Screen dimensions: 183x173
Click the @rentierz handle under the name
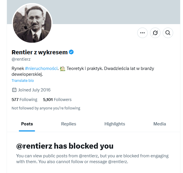pyautogui.click(x=21, y=59)
